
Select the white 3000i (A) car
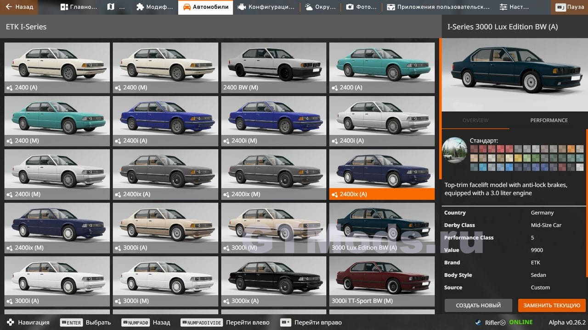point(57,281)
